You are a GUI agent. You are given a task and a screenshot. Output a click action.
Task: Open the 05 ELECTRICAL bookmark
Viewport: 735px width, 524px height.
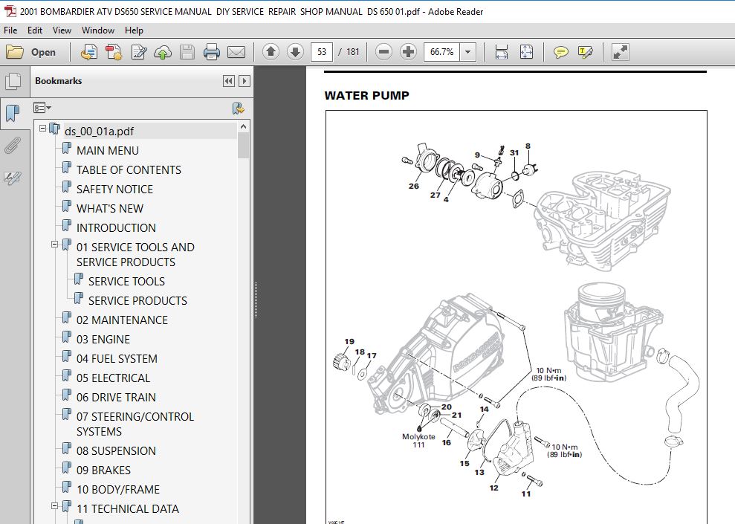pos(113,378)
